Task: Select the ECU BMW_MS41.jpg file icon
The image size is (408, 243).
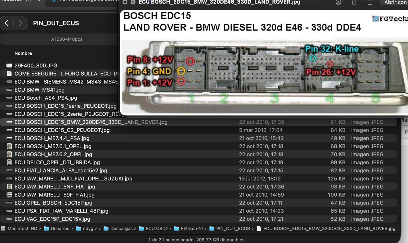Action: coord(10,90)
